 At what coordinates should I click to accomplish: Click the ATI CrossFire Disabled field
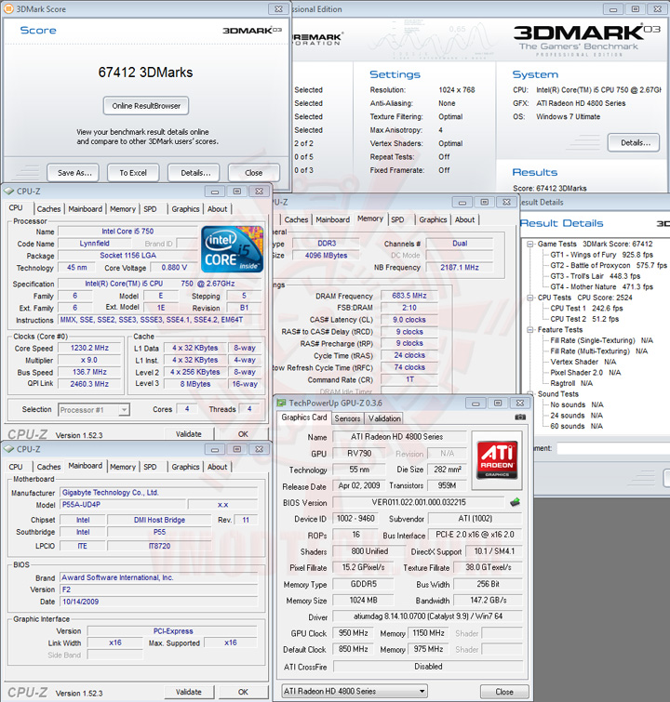click(x=427, y=667)
